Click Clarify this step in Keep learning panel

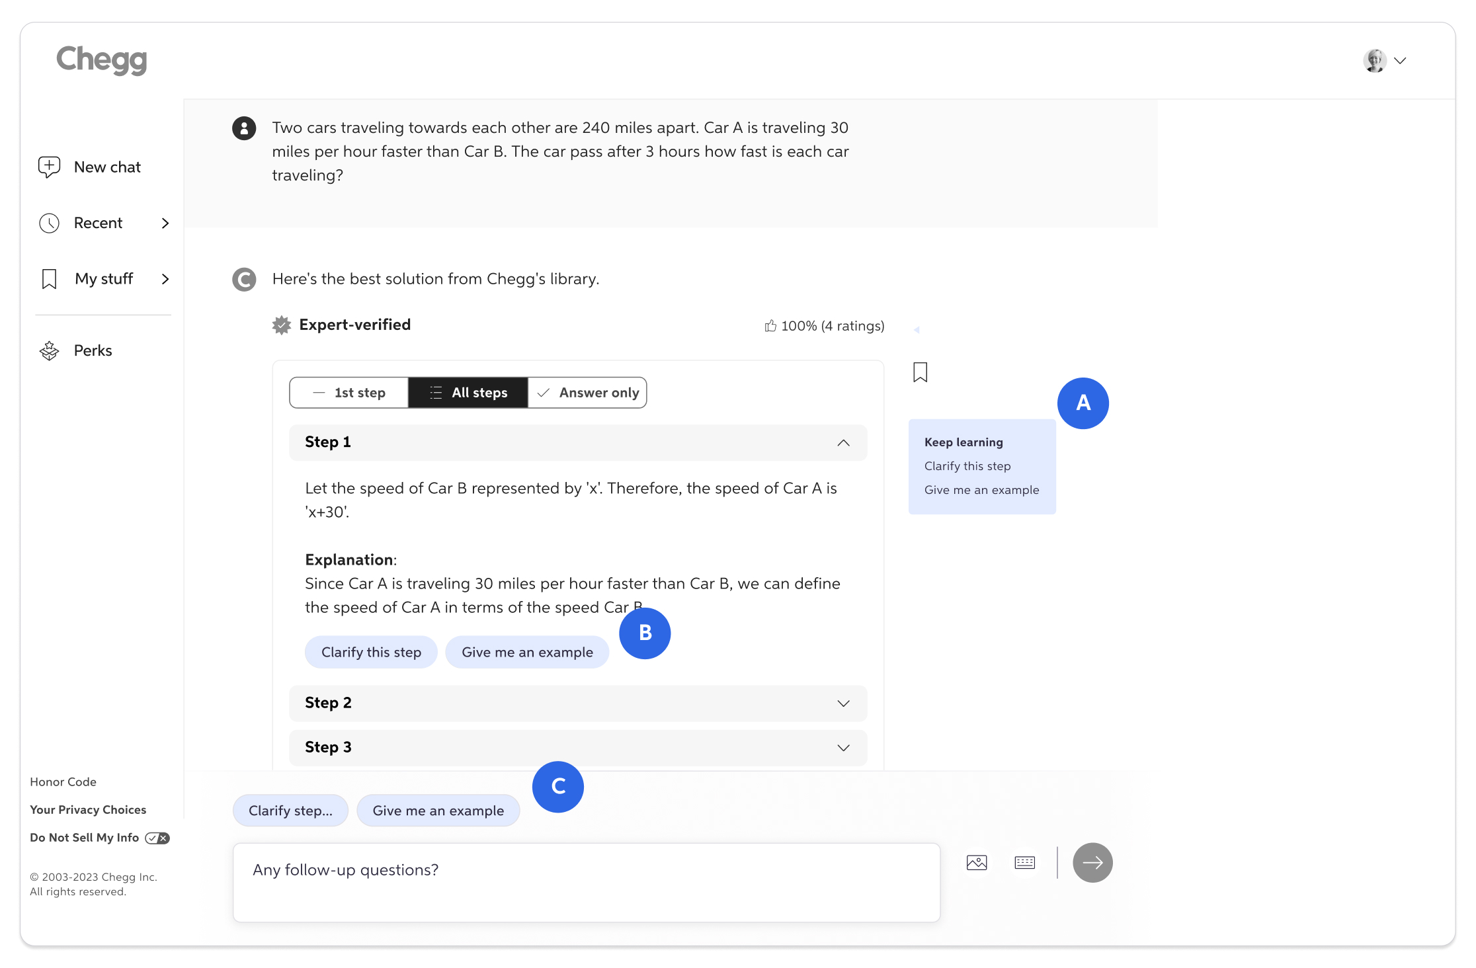tap(967, 466)
